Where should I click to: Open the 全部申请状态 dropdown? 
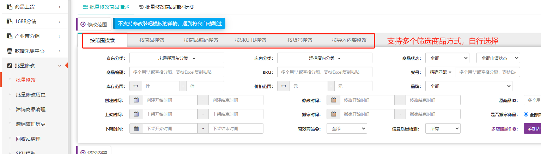point(498,58)
